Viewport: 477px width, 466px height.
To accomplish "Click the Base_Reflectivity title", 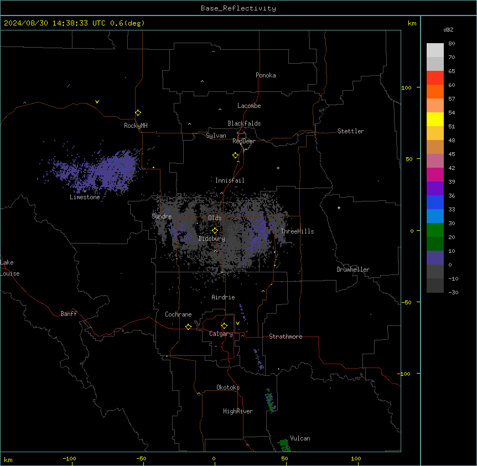I will click(x=239, y=8).
